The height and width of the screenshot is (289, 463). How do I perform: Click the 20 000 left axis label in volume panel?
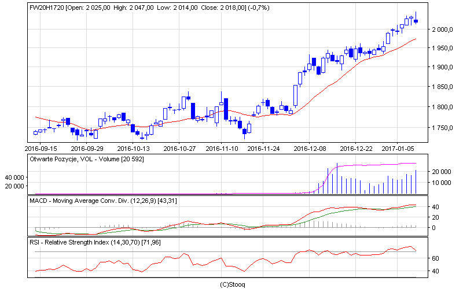point(14,186)
